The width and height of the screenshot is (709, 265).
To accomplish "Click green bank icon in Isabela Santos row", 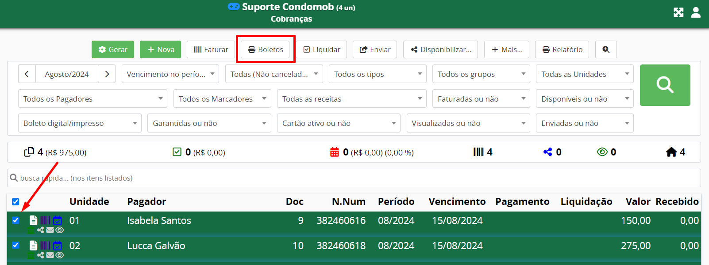I will click(31, 230).
